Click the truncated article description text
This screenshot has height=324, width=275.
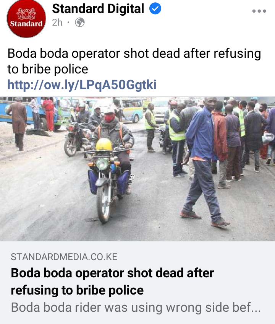[136, 307]
